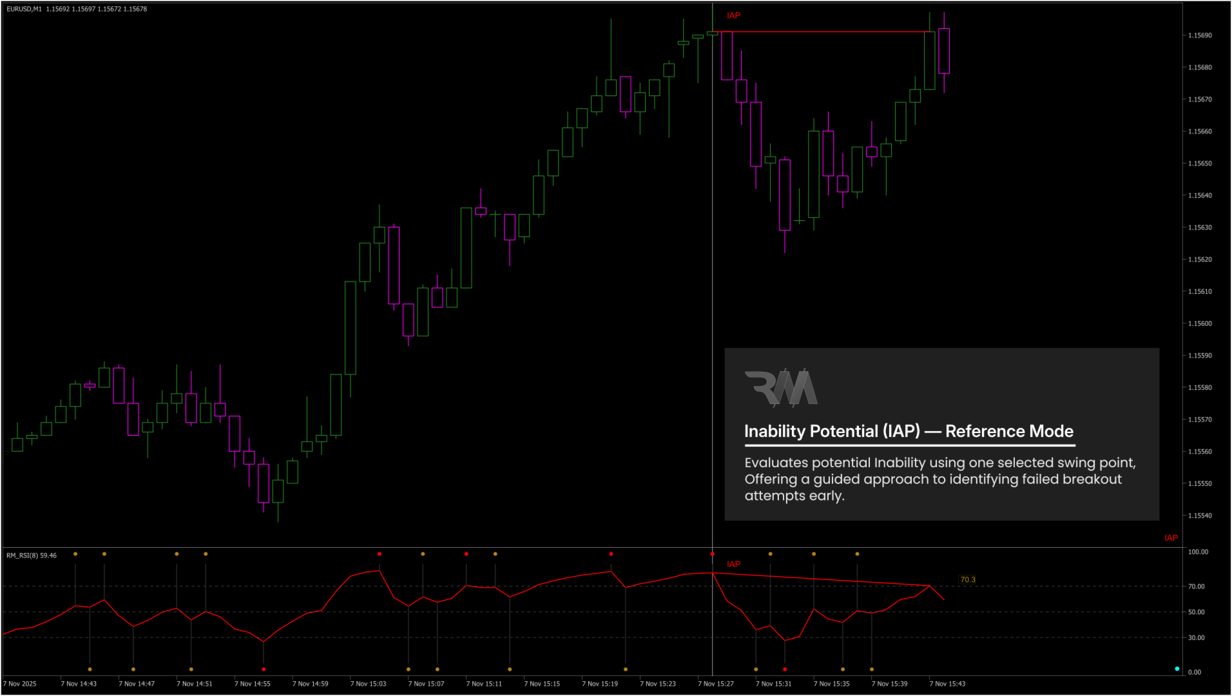The width and height of the screenshot is (1232, 696).
Task: Click the 7 Nov 15:15 time label
Action: pyautogui.click(x=542, y=684)
